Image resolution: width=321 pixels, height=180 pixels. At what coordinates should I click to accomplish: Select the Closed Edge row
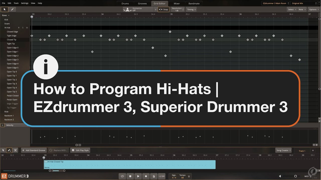click(x=12, y=31)
